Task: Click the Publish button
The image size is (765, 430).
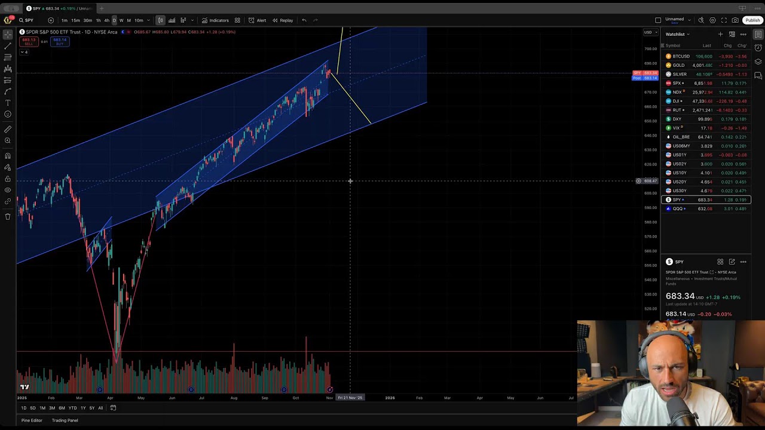Action: click(x=752, y=20)
